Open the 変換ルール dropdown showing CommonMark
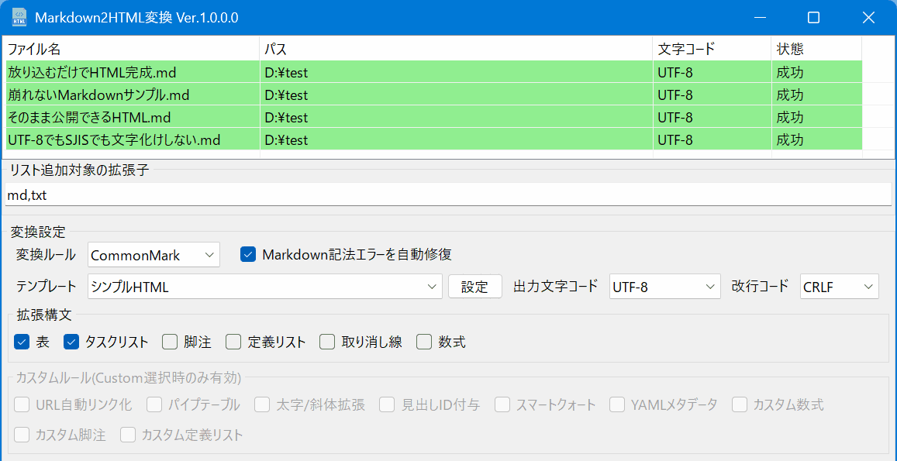The height and width of the screenshot is (461, 897). pyautogui.click(x=153, y=254)
